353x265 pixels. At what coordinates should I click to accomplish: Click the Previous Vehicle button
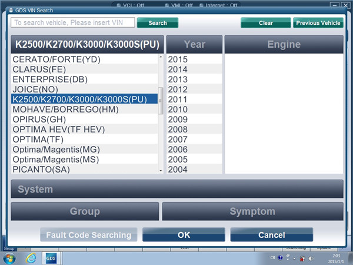point(318,23)
